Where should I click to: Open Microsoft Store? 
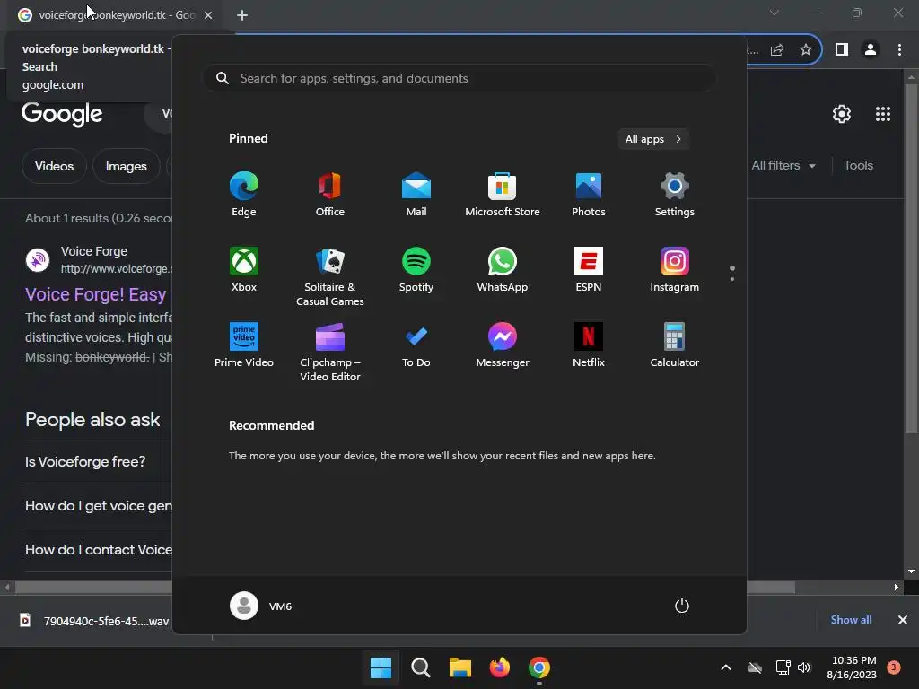[x=503, y=195]
